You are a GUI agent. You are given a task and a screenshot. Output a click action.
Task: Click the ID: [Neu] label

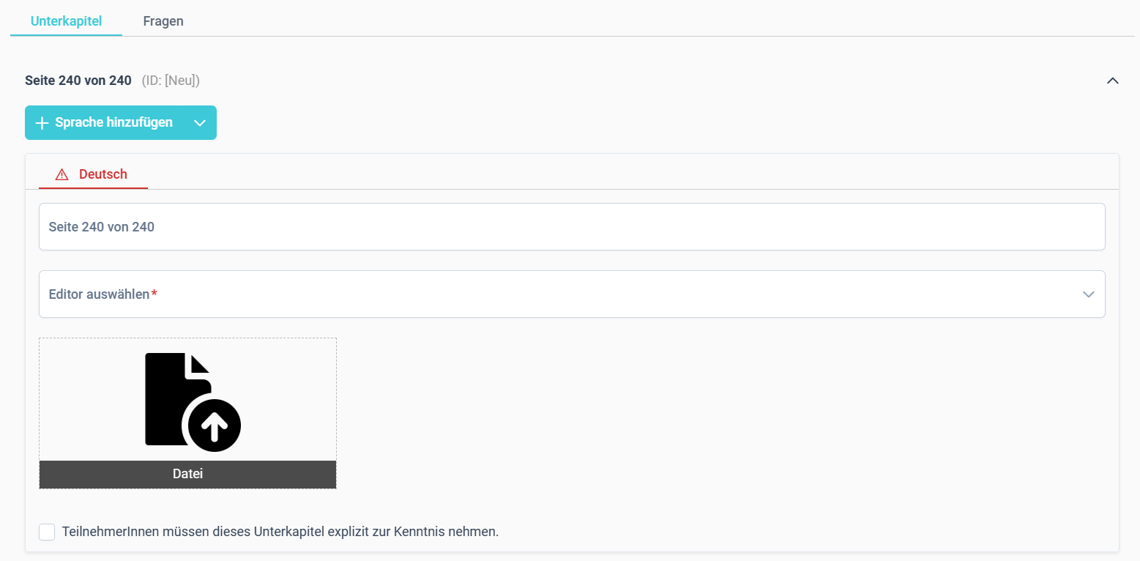171,81
